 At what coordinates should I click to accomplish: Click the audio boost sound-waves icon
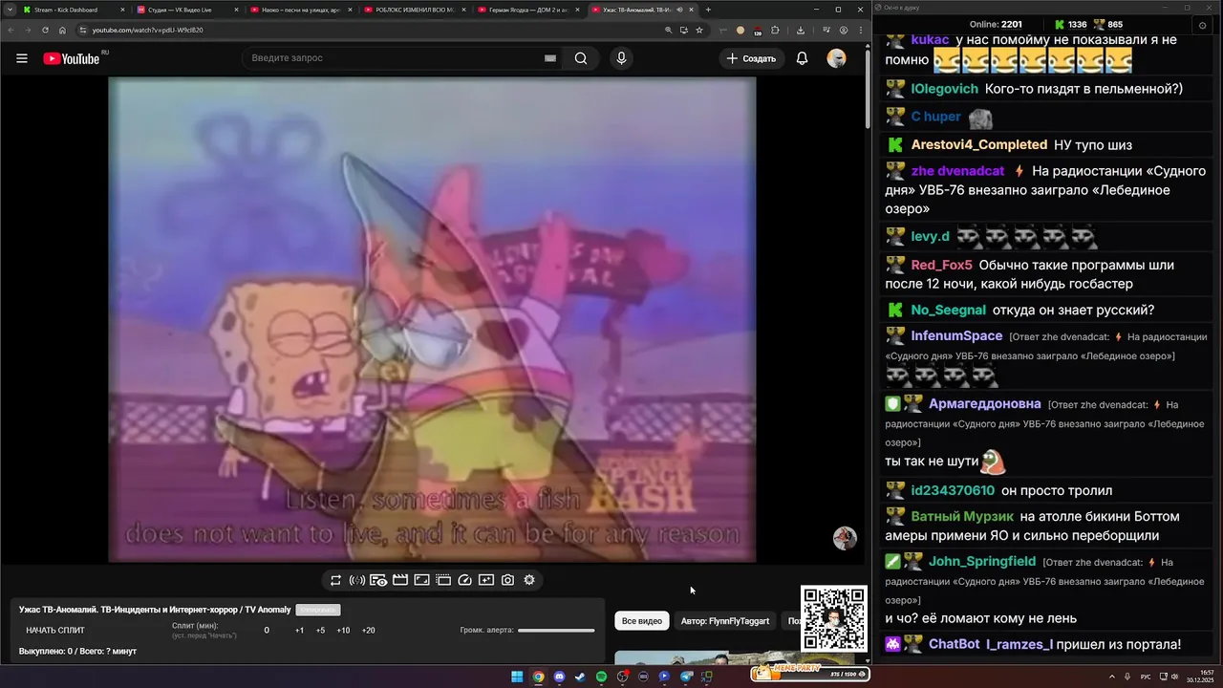(x=356, y=580)
